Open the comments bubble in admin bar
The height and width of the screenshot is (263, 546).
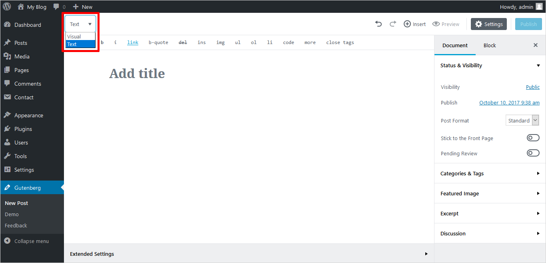click(59, 7)
